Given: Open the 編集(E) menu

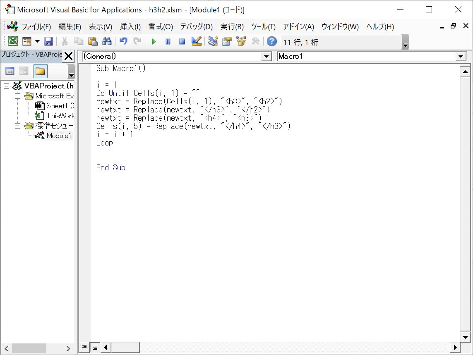Looking at the screenshot, I should (x=70, y=27).
